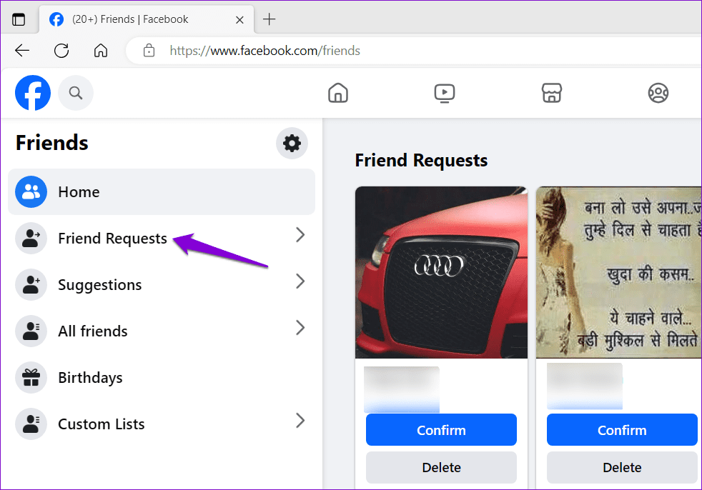Delete the second friend request

click(x=621, y=467)
